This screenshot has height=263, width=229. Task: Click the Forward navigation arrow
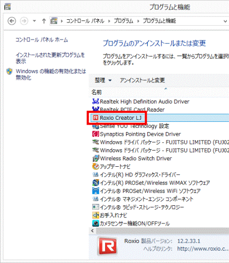tap(24, 21)
